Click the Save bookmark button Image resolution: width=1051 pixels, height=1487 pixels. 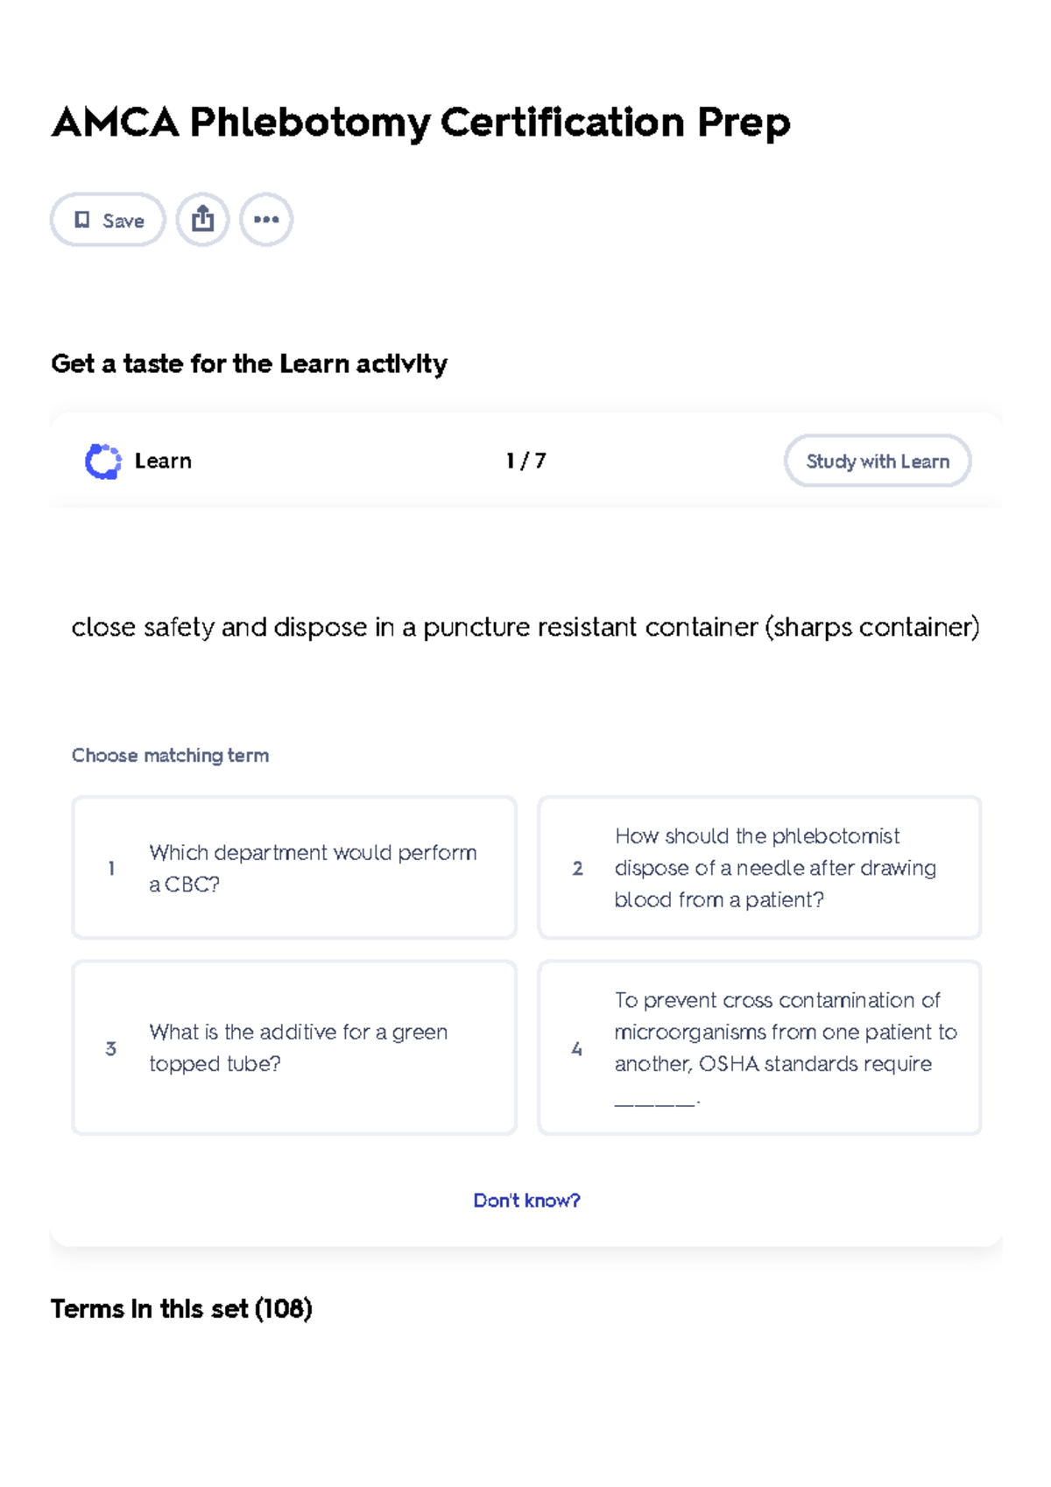[108, 220]
